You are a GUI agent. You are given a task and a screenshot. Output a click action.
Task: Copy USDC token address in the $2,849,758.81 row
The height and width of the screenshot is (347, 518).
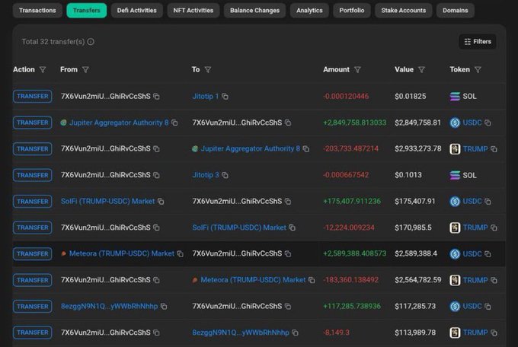[x=488, y=123]
